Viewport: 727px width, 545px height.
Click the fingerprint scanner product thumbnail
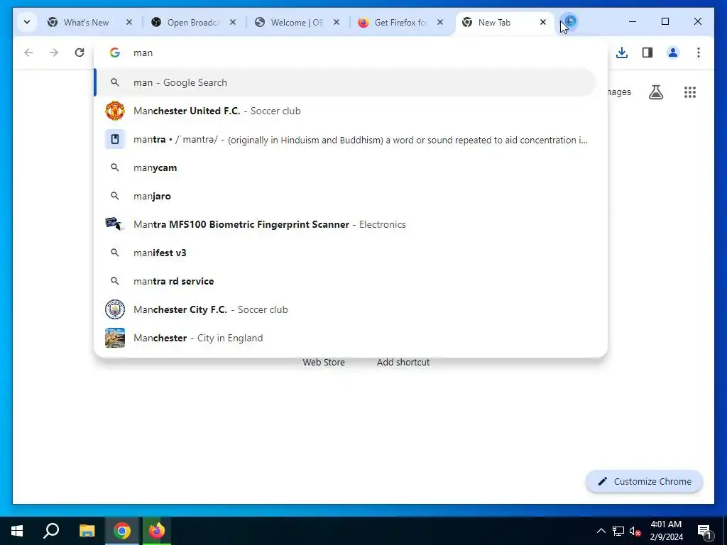tap(115, 224)
